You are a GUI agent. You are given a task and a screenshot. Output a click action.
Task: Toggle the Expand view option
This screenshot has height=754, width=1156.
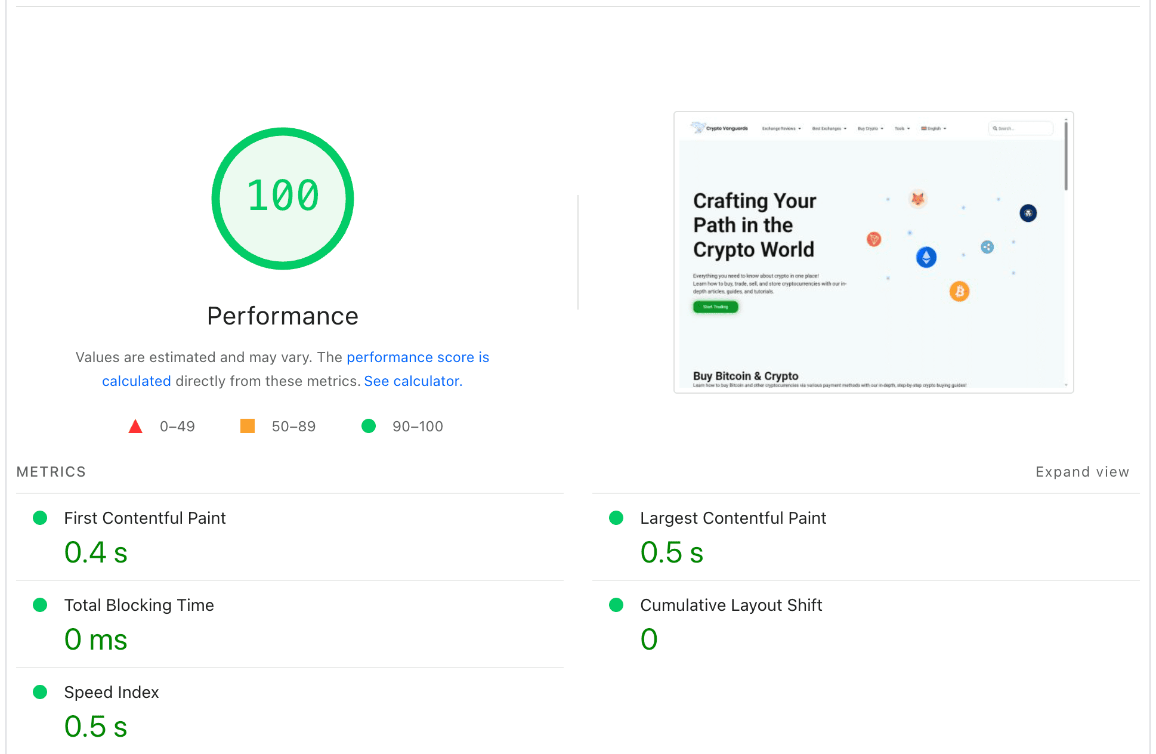[x=1082, y=472]
